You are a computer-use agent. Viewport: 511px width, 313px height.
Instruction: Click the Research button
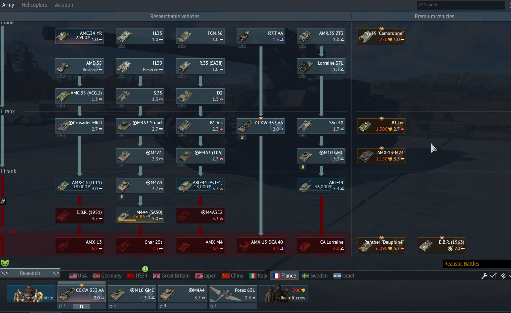(x=30, y=273)
